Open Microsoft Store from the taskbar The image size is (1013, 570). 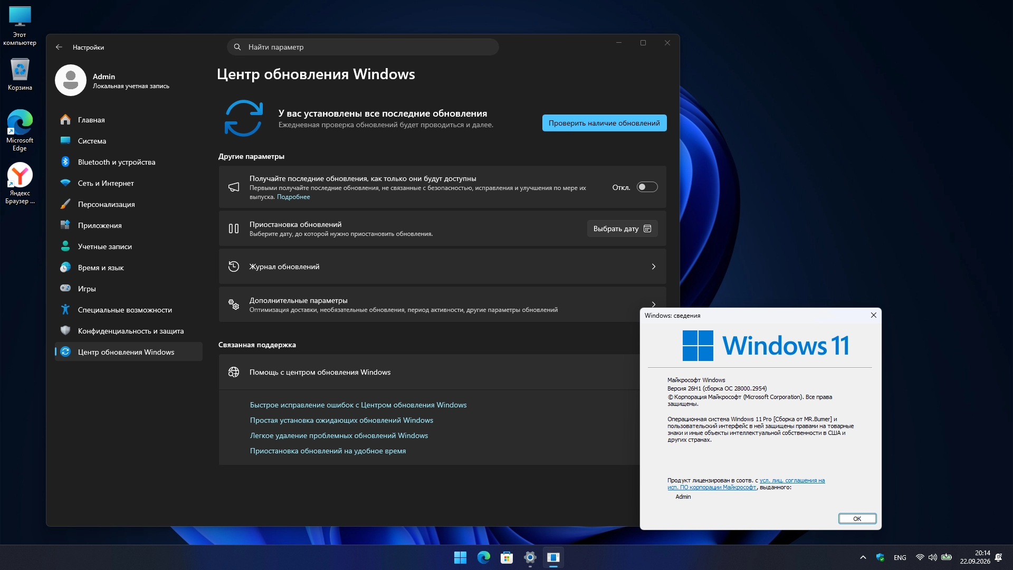coord(506,557)
